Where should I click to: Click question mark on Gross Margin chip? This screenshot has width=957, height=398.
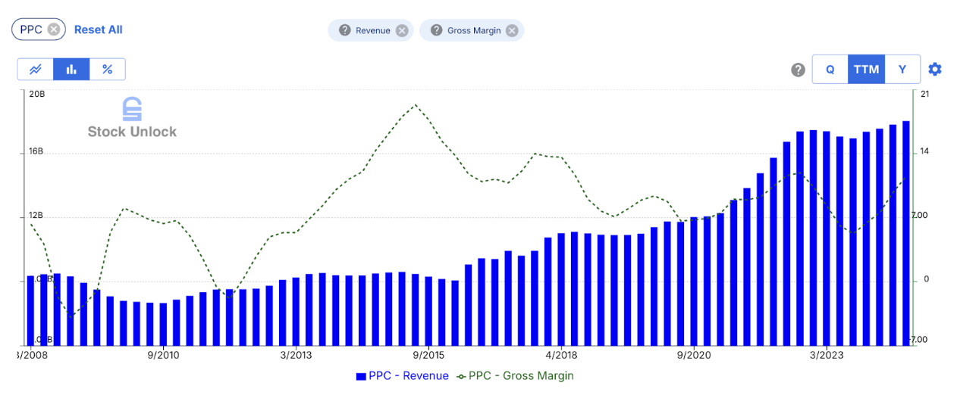(x=436, y=30)
